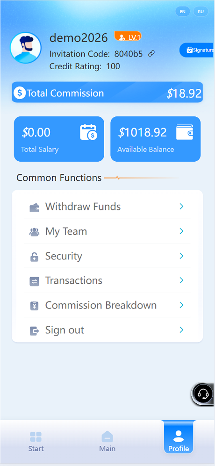Go to the Main tab

pyautogui.click(x=107, y=441)
